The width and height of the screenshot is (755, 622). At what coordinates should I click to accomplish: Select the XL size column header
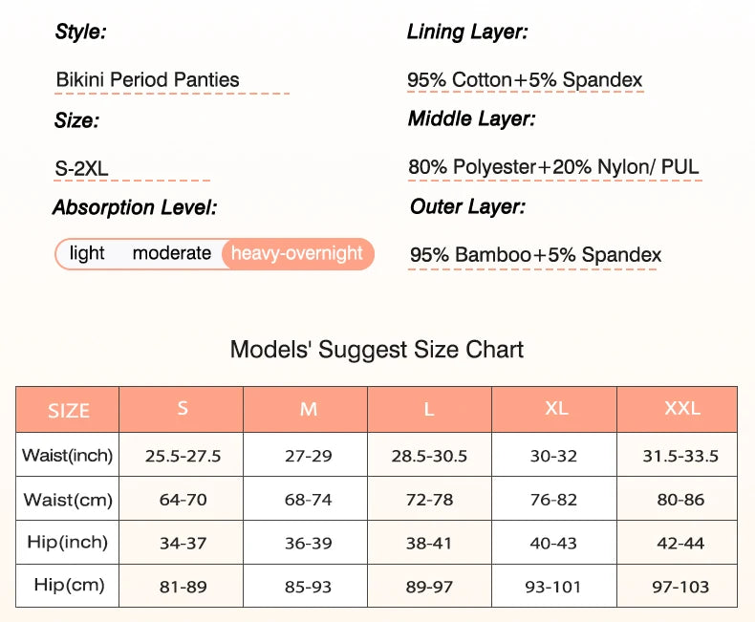click(x=556, y=409)
